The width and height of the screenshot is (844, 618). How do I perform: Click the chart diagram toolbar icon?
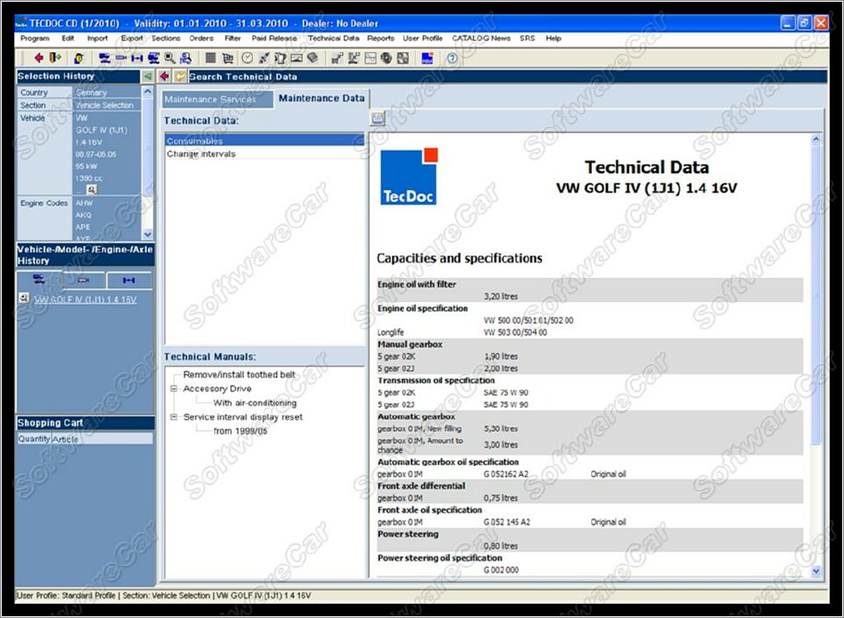pyautogui.click(x=371, y=58)
